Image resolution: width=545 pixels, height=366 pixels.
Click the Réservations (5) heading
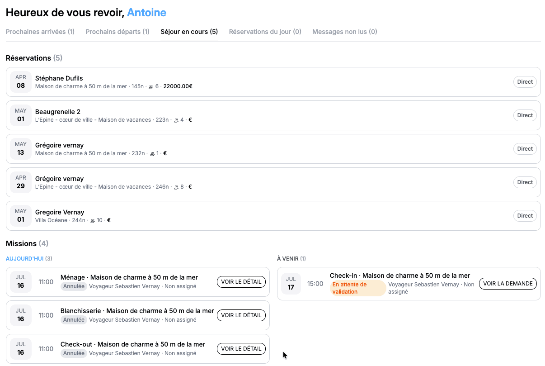click(x=34, y=58)
